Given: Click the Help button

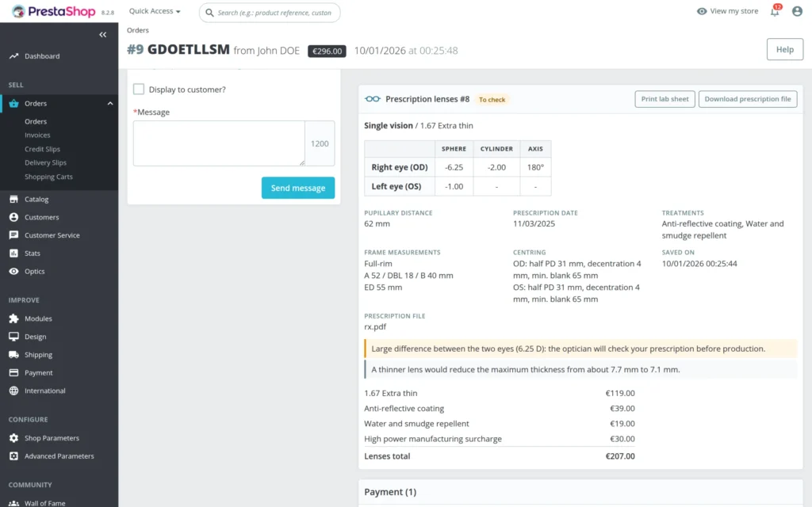Looking at the screenshot, I should (784, 50).
